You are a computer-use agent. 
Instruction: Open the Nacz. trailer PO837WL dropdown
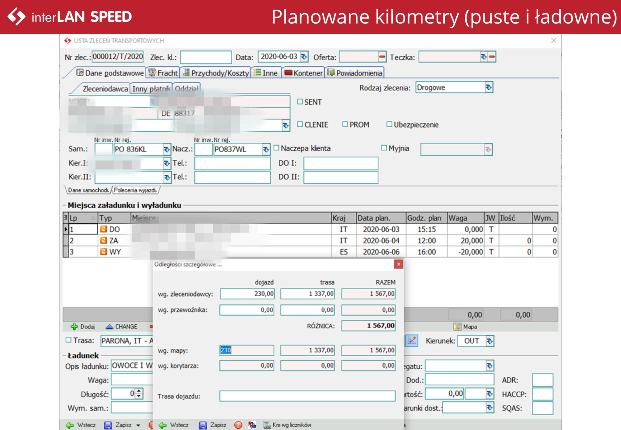click(x=266, y=149)
